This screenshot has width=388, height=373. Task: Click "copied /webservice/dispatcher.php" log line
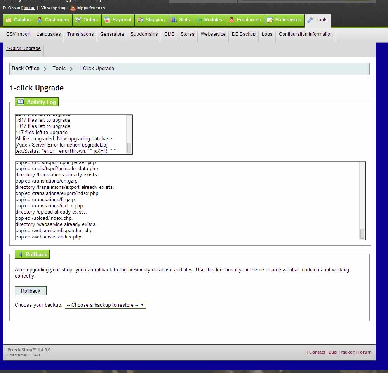click(55, 230)
